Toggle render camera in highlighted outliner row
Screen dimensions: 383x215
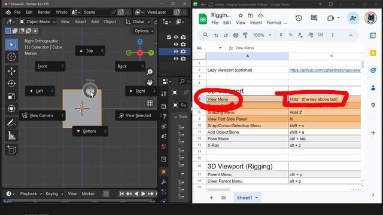pyautogui.click(x=183, y=51)
